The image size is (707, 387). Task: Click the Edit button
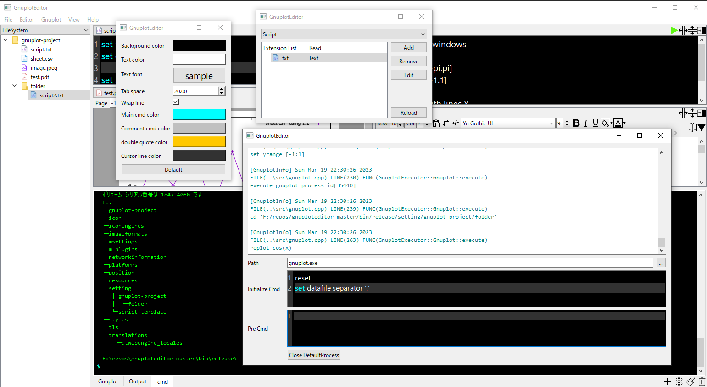coord(409,75)
